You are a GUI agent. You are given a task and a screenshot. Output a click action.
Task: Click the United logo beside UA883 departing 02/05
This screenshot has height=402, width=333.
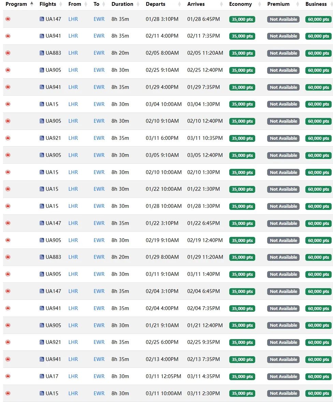coord(42,53)
